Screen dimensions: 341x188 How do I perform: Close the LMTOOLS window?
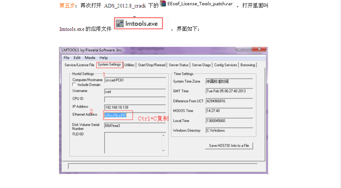(259, 49)
